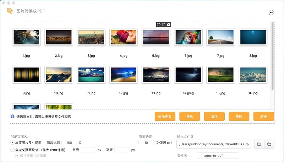
Task: Toggle 保持原图片的质量 checkbox
Action: (x=17, y=156)
